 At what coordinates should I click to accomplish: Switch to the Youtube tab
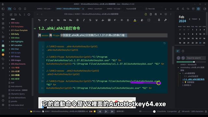pos(131,9)
